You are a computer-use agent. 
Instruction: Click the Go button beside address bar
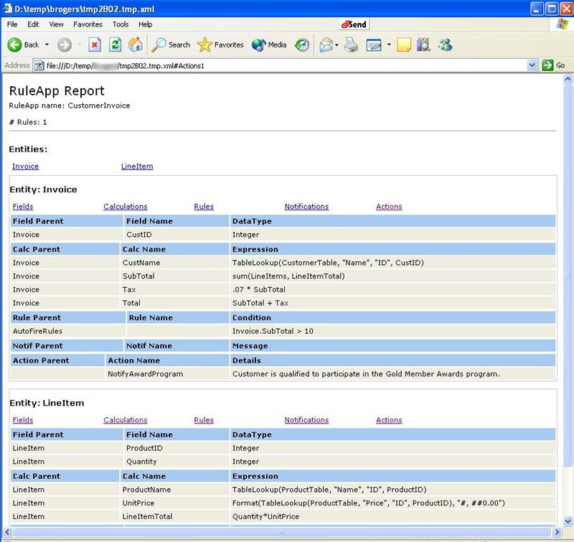pyautogui.click(x=554, y=65)
